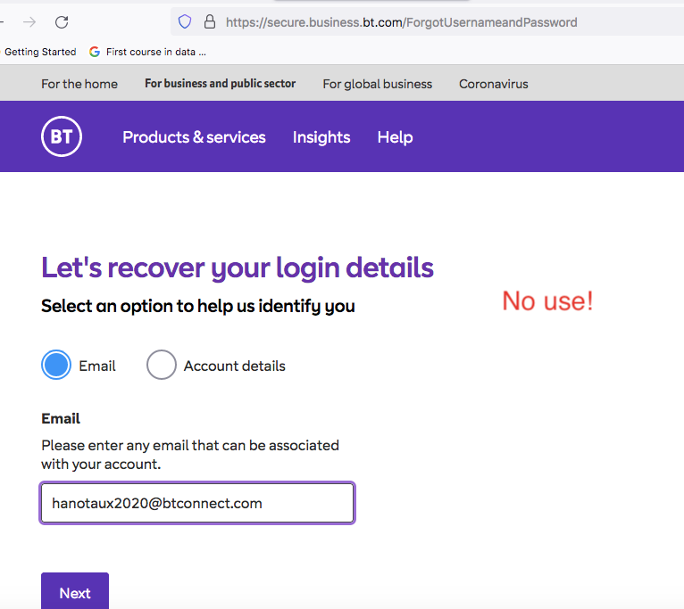
Task: Reload the current page
Action: 62,22
